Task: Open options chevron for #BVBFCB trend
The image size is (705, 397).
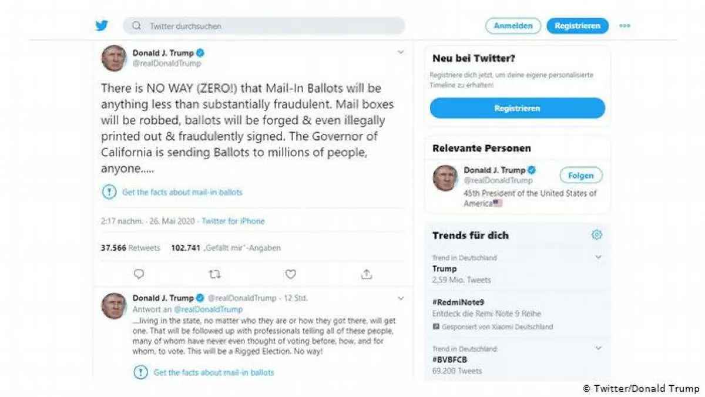Action: [x=598, y=348]
